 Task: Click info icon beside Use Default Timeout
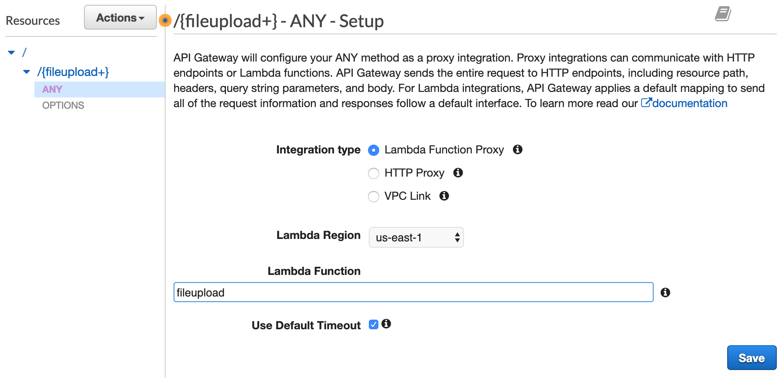386,324
